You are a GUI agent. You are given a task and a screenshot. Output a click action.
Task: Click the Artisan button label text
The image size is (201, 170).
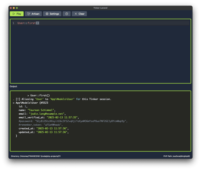[35, 14]
